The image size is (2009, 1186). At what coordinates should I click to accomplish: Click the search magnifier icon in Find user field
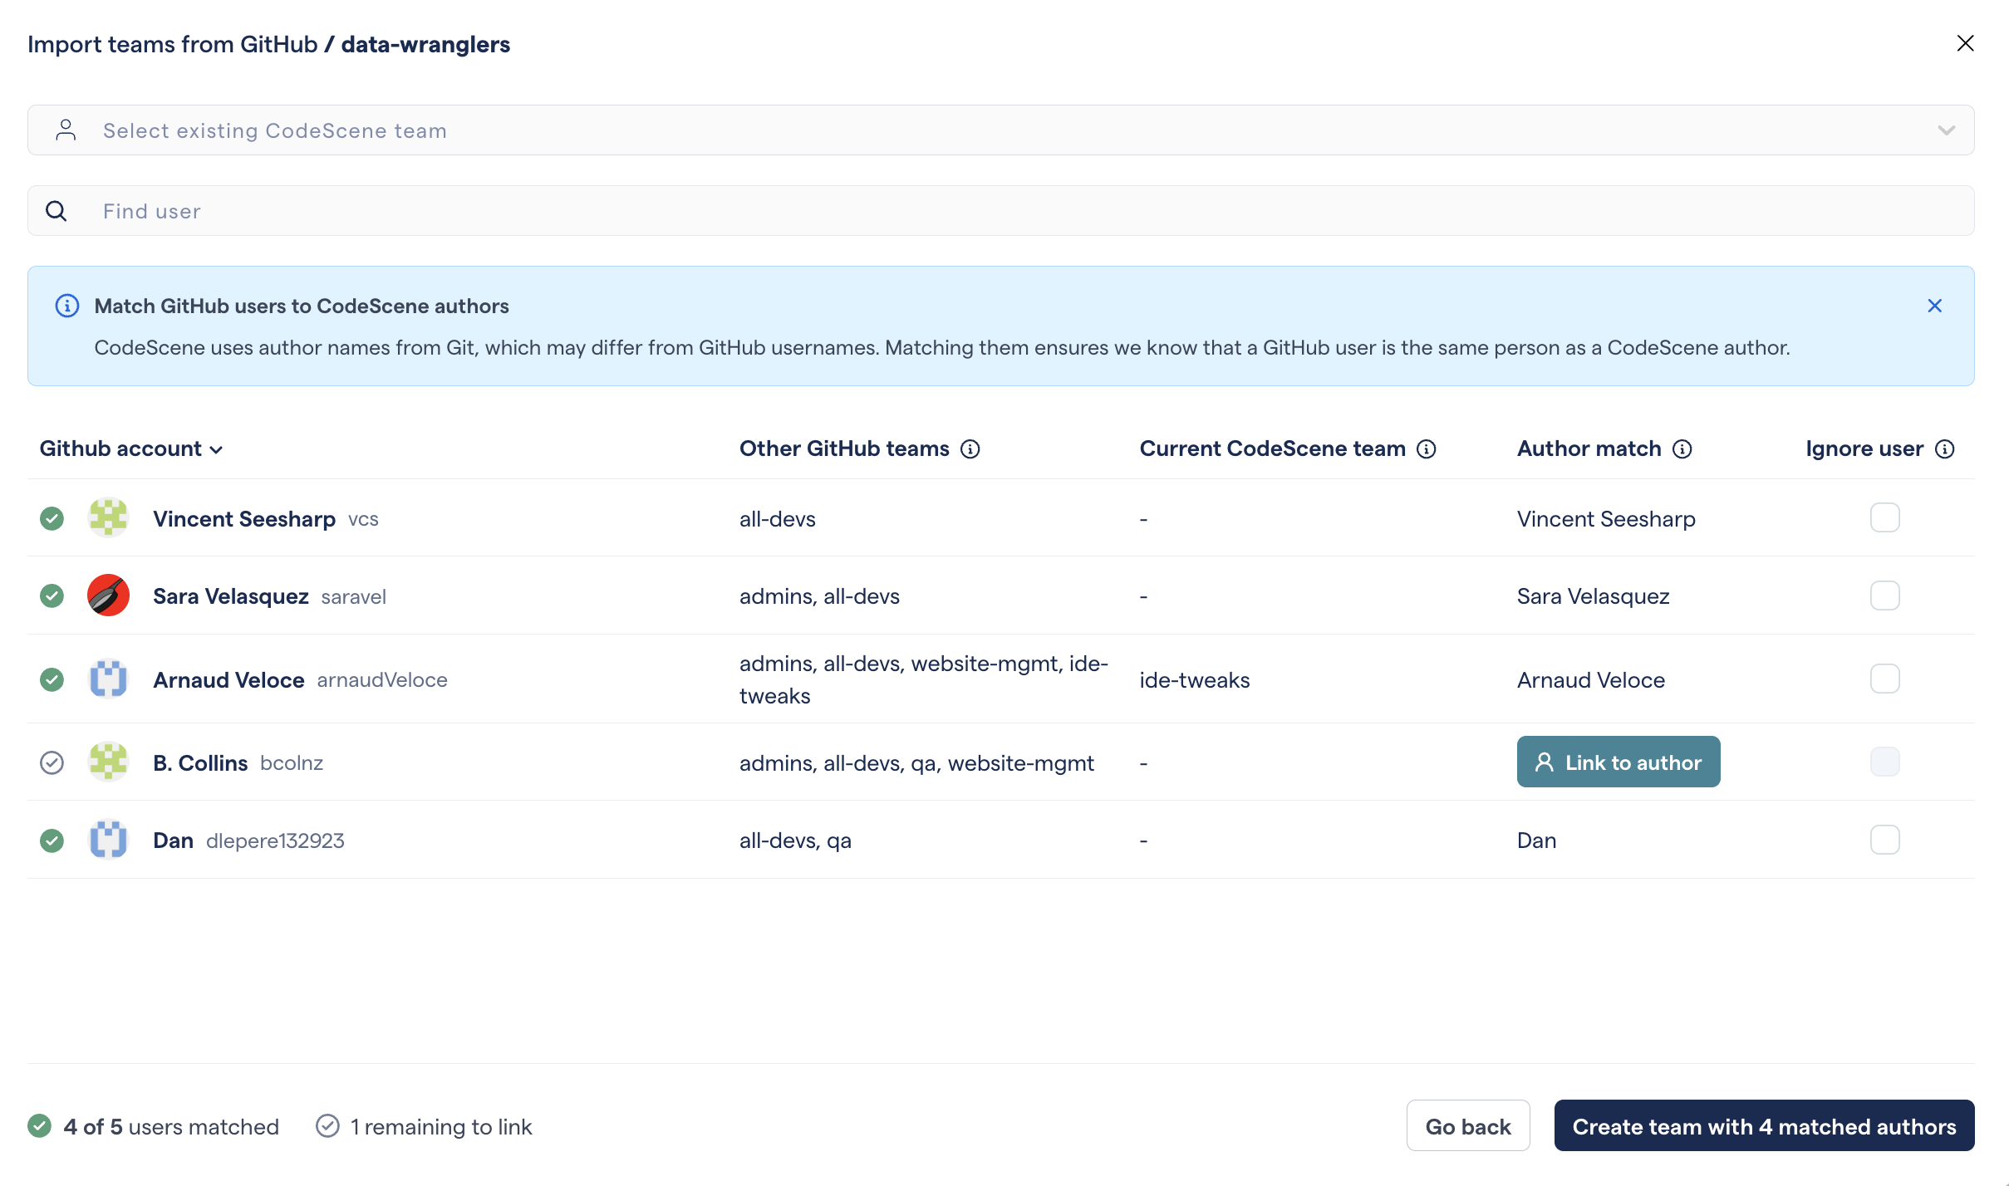(56, 210)
